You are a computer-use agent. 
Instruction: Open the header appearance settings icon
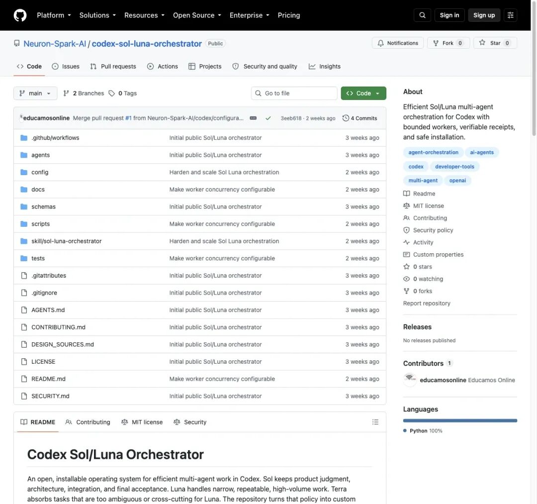pos(510,15)
